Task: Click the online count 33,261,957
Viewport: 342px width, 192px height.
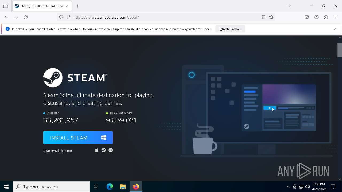Action: pyautogui.click(x=61, y=120)
